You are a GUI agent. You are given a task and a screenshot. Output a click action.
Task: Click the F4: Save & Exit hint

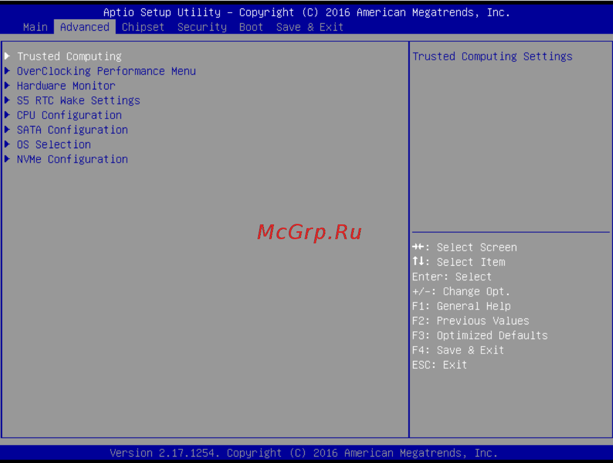tap(458, 350)
